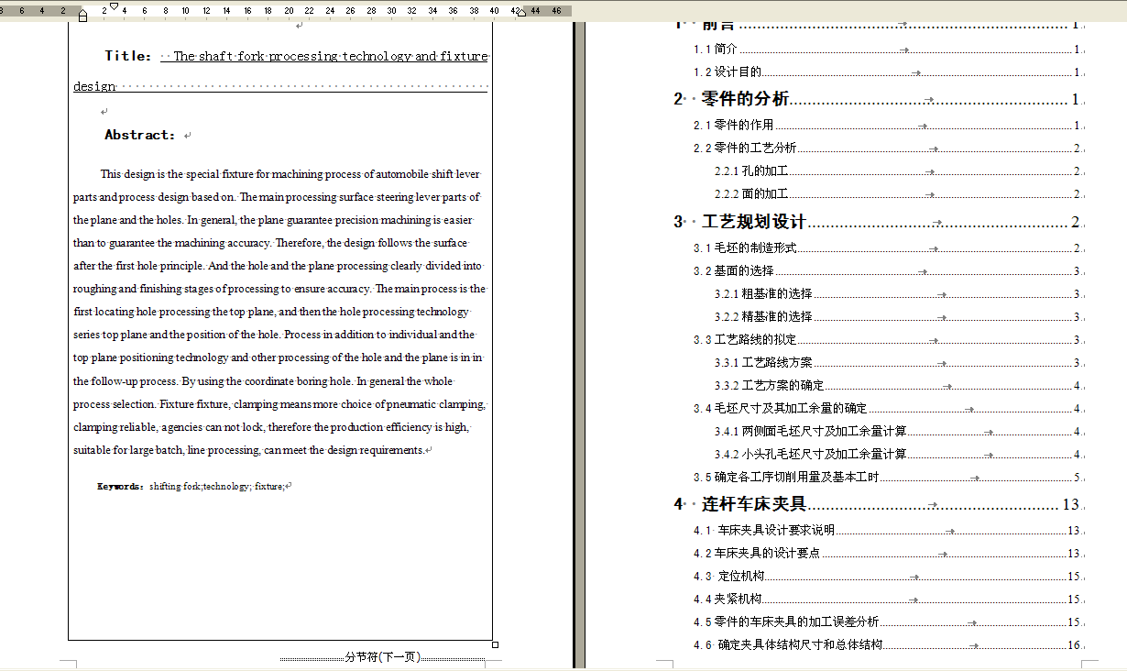Select the first line indent marker on ruler
This screenshot has height=671, width=1127.
point(114,6)
